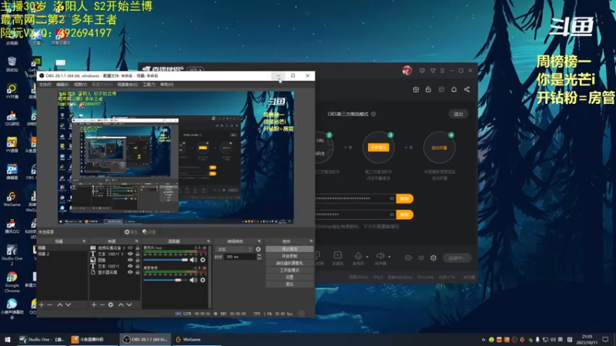This screenshot has height=346, width=616.
Task: Toggle the lock on 视频采集设备 2 source
Action: coord(137,248)
